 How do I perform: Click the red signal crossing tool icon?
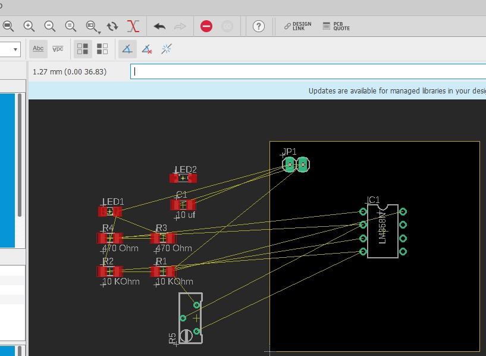134,26
